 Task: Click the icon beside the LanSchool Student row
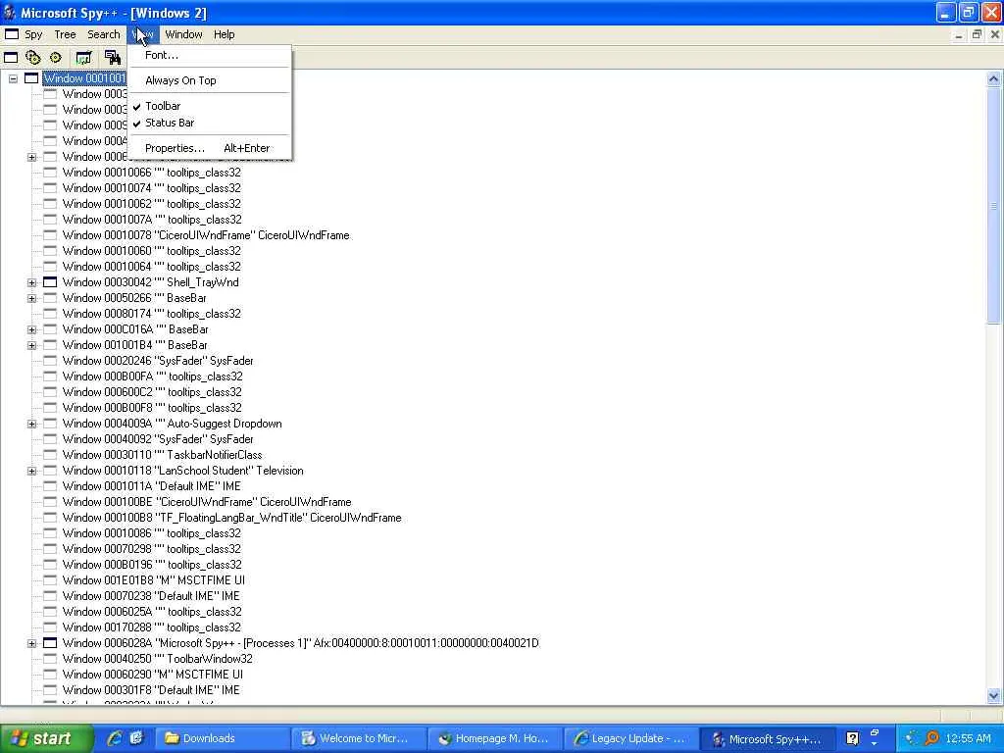(x=50, y=471)
